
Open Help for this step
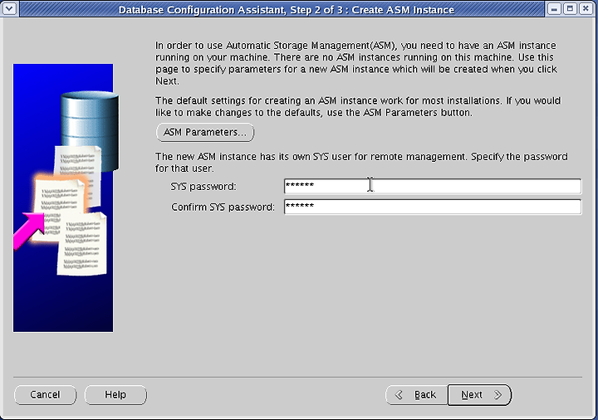[115, 395]
